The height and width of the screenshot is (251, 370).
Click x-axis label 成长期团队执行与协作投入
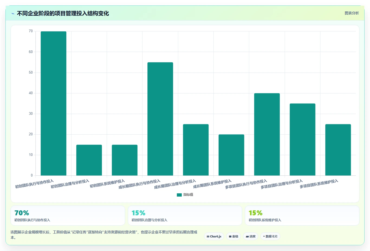[x=139, y=184]
